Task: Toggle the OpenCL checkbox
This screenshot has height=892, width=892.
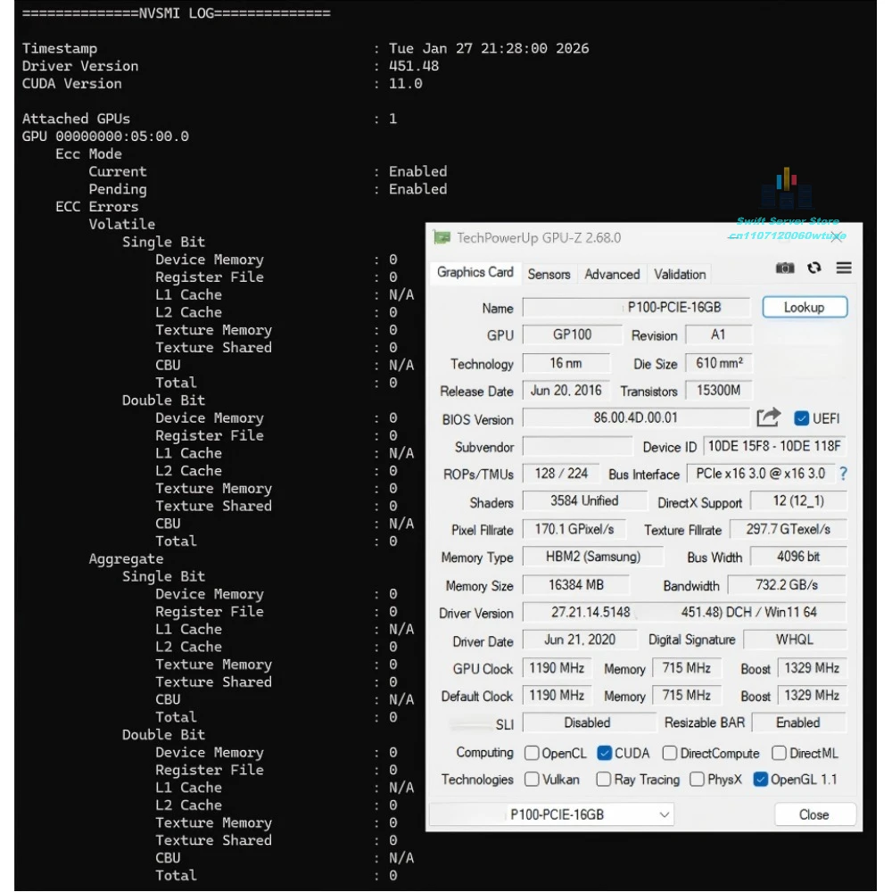Action: [532, 753]
